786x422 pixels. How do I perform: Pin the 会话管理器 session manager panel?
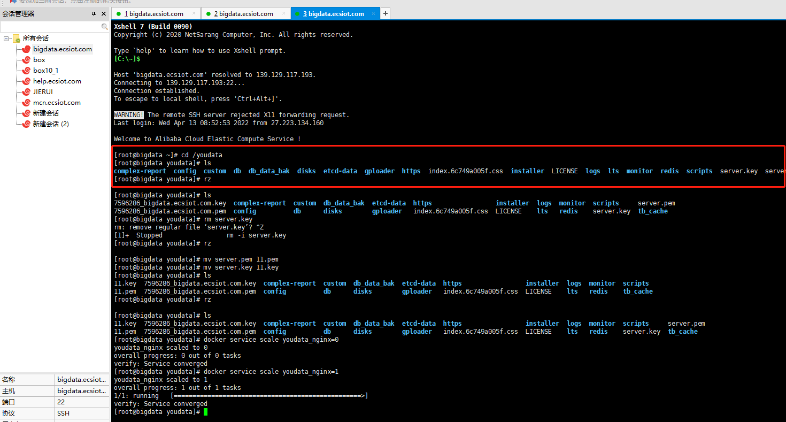point(94,13)
